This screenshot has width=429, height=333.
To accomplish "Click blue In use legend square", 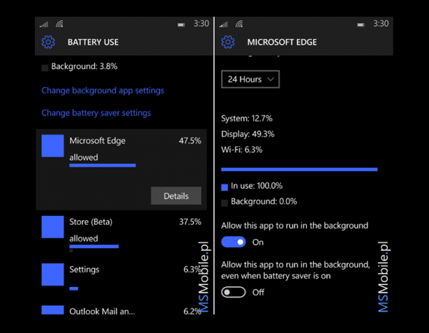I will [x=224, y=187].
